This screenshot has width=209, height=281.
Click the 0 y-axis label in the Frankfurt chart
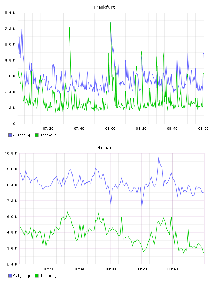click(14, 124)
